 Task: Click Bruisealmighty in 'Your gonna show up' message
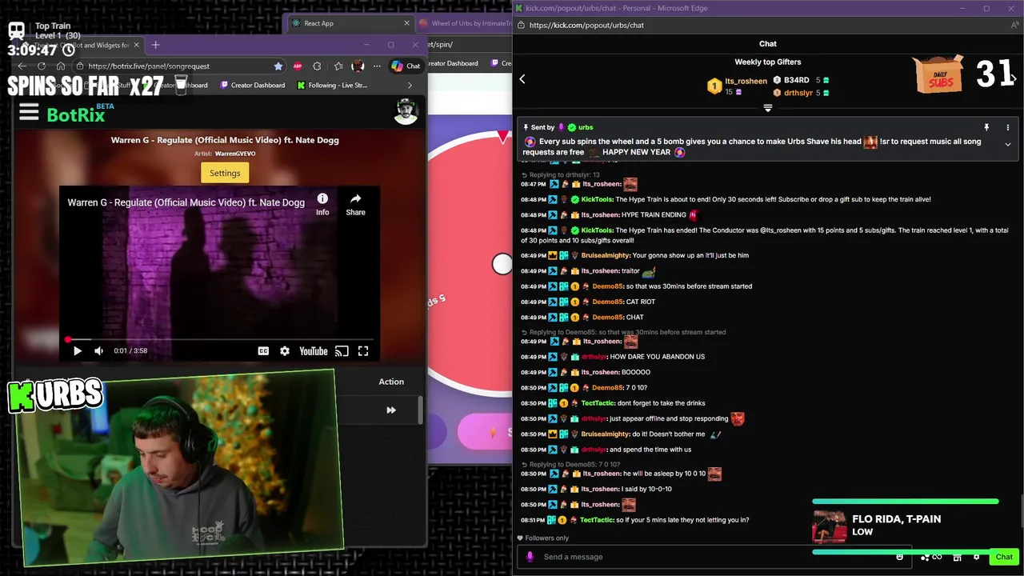click(606, 255)
